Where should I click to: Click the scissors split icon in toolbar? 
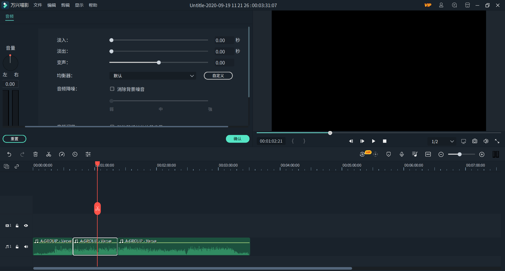click(49, 154)
